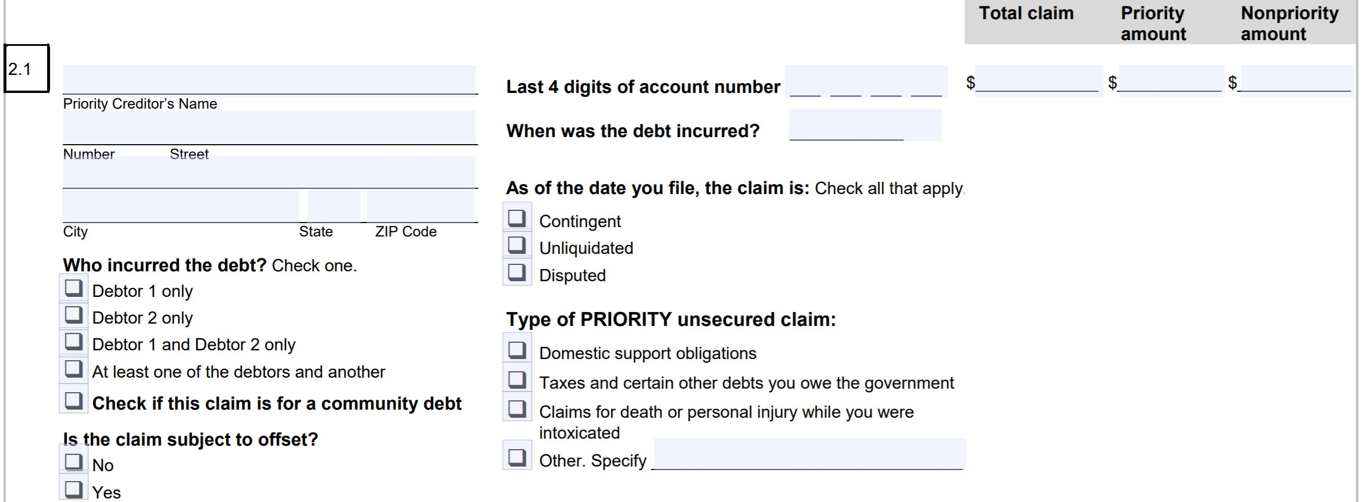Click the When was the debt incurred field
This screenshot has width=1365, height=502.
tap(864, 125)
